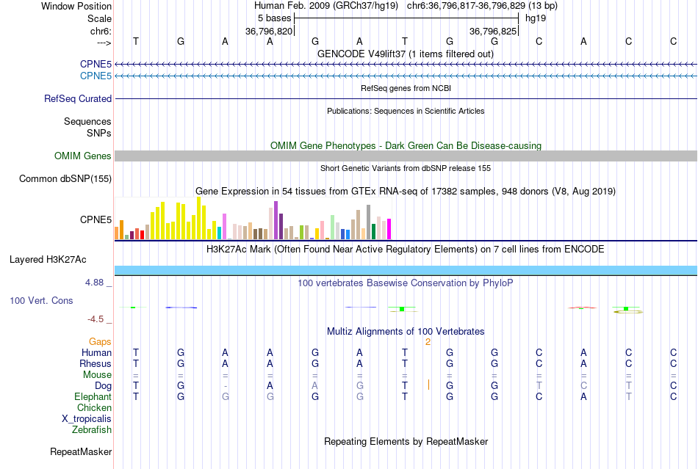Click Repeating Elements by RepeatMasker title

[x=406, y=441]
